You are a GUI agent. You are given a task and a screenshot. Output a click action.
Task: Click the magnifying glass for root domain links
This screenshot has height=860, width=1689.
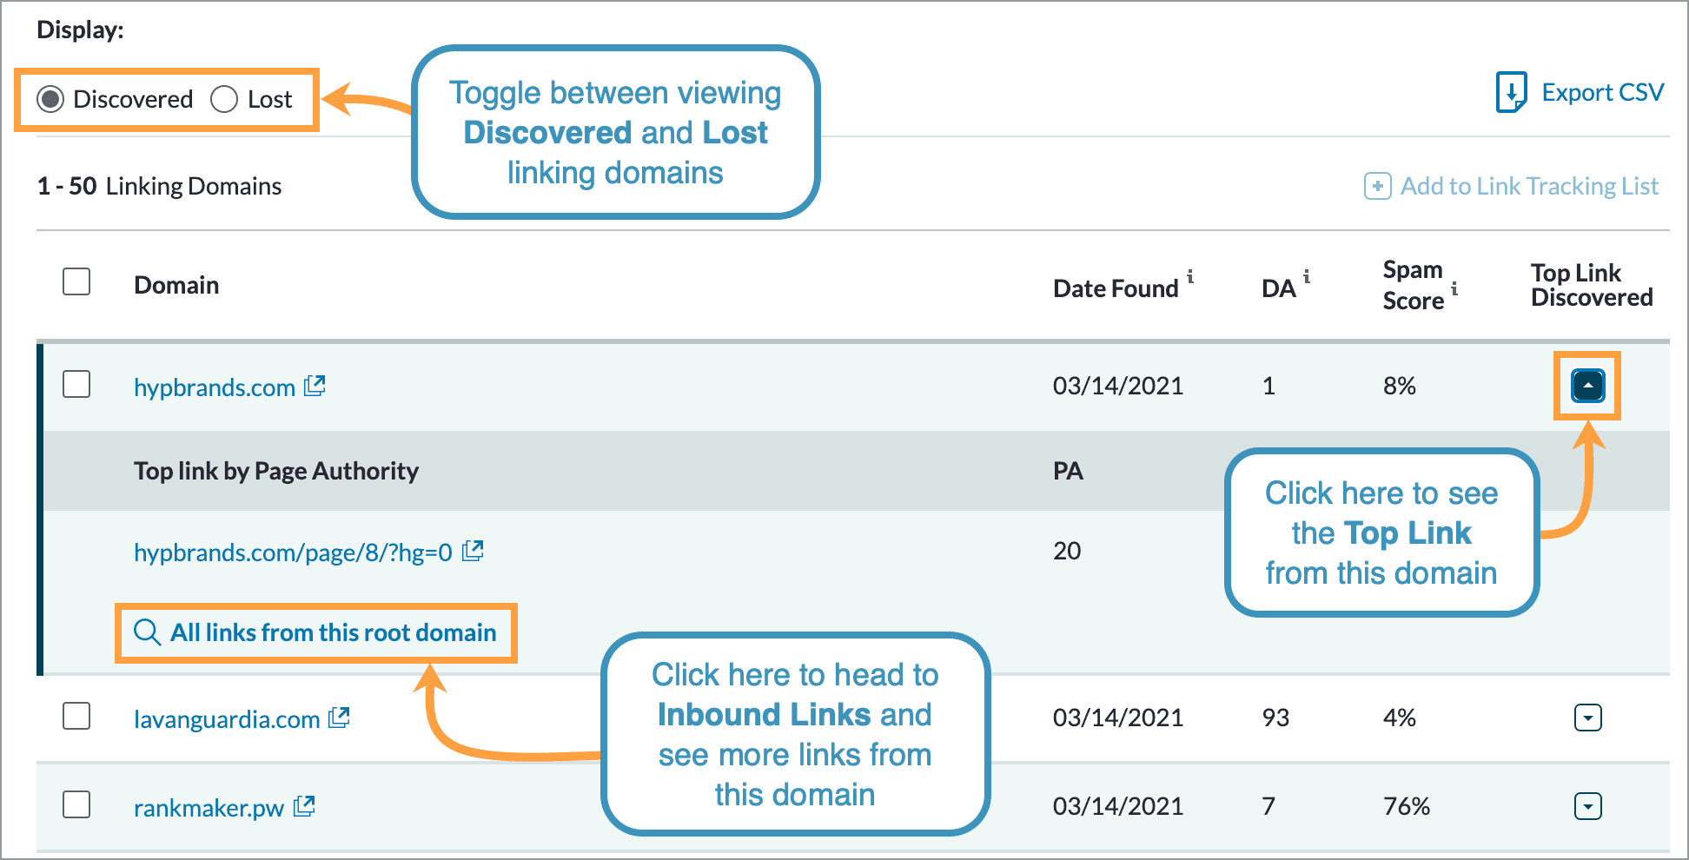click(x=147, y=632)
